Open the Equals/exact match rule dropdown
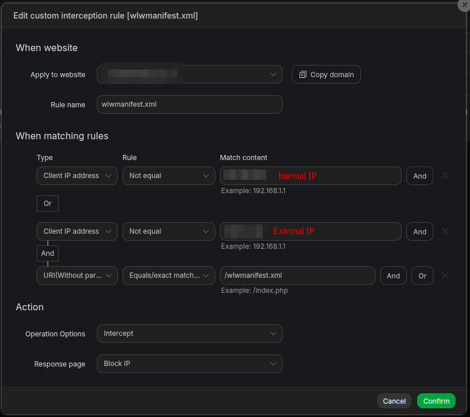The width and height of the screenshot is (470, 417). pyautogui.click(x=169, y=275)
